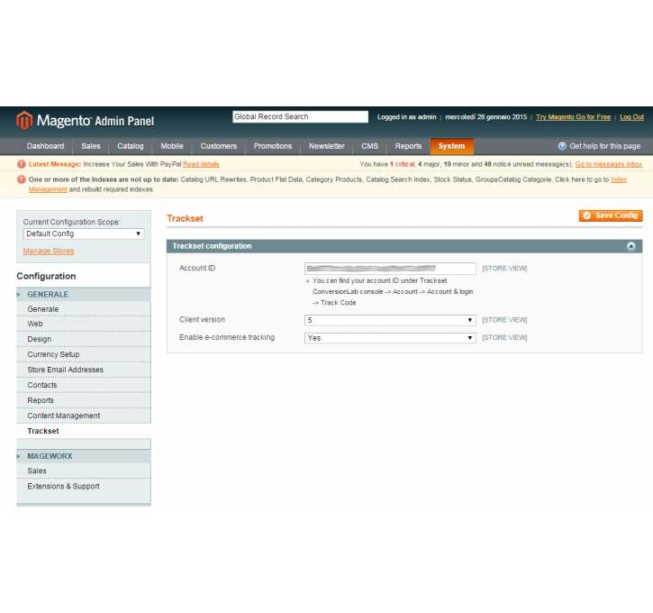Open the Reports menu in navigation bar
Screen dimensions: 653x613
pos(408,146)
